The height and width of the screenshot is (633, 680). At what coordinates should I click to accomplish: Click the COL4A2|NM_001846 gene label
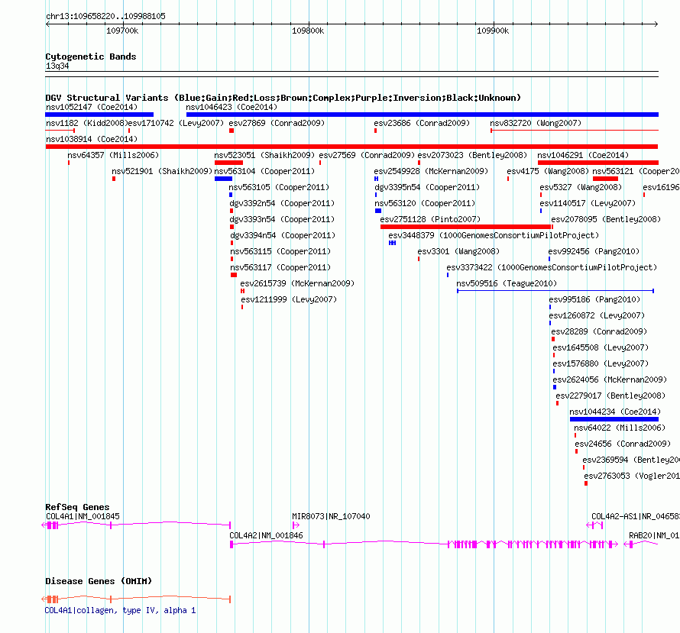pyautogui.click(x=266, y=535)
